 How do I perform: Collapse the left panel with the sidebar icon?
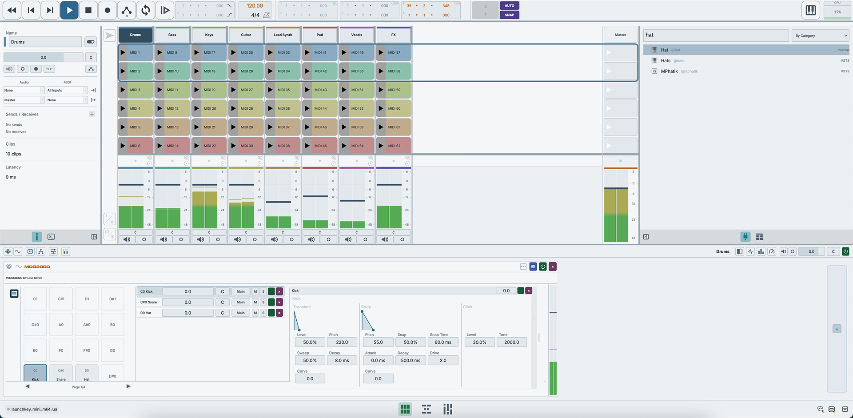pyautogui.click(x=94, y=237)
